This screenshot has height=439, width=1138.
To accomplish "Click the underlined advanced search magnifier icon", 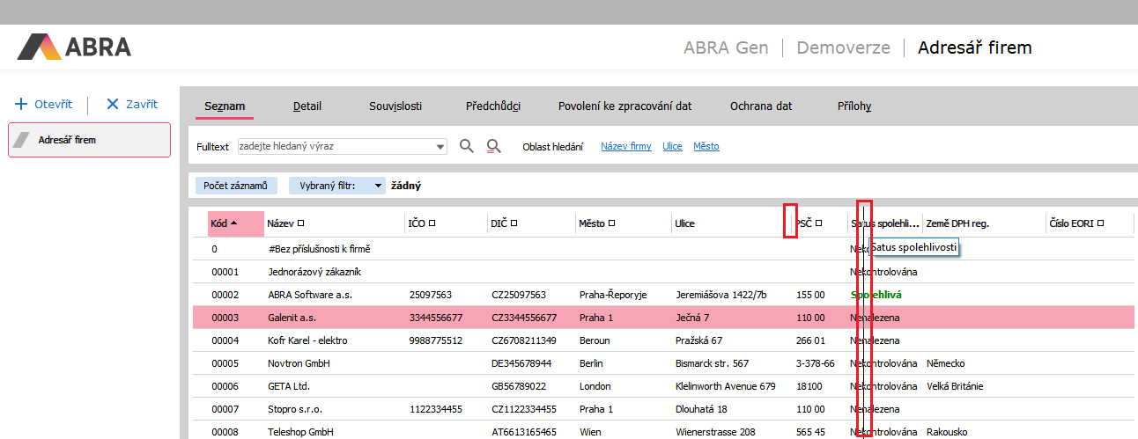I will 494,146.
